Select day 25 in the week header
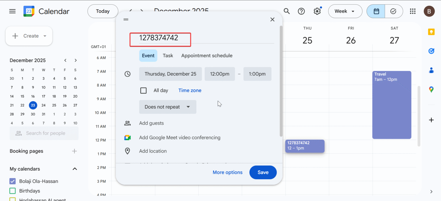The height and width of the screenshot is (201, 441). 307,40
